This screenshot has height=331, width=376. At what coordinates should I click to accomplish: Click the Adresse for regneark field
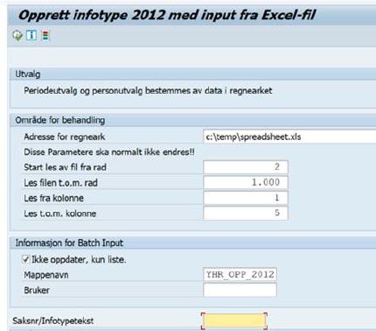point(289,137)
